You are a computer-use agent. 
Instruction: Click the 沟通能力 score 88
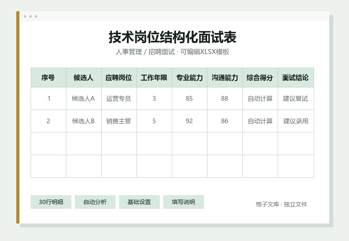click(225, 98)
